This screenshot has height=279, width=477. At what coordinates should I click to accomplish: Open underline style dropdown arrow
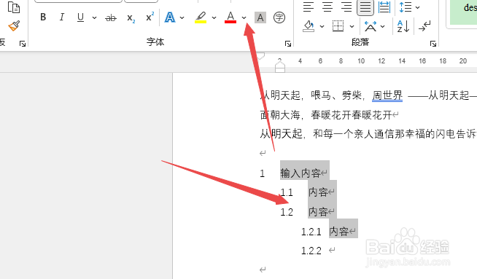(x=94, y=17)
